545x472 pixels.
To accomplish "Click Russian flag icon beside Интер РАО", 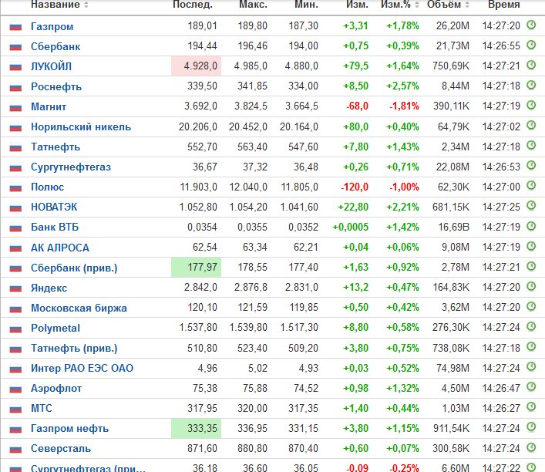I will (x=15, y=369).
